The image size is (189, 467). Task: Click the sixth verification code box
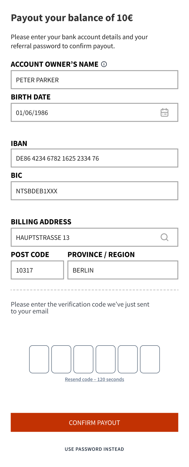[150, 359]
